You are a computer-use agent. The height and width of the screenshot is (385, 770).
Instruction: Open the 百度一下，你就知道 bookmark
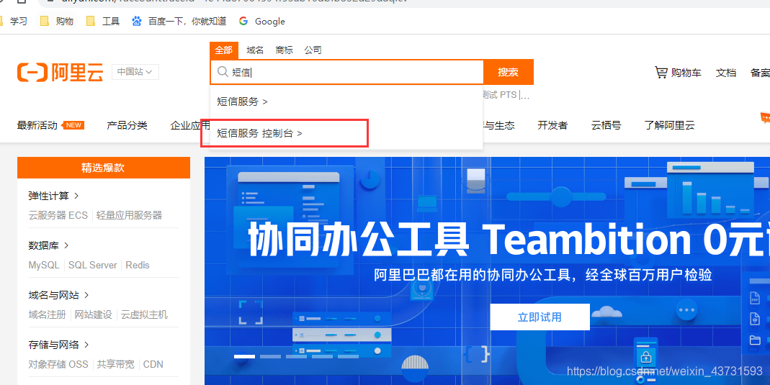[179, 21]
